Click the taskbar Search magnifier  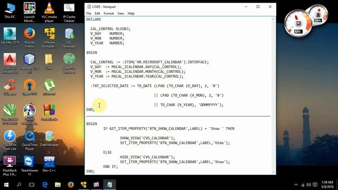[x=19, y=185]
